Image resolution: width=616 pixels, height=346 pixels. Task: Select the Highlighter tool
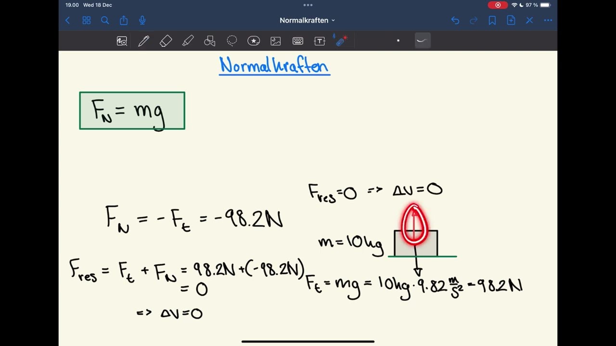[x=188, y=41]
